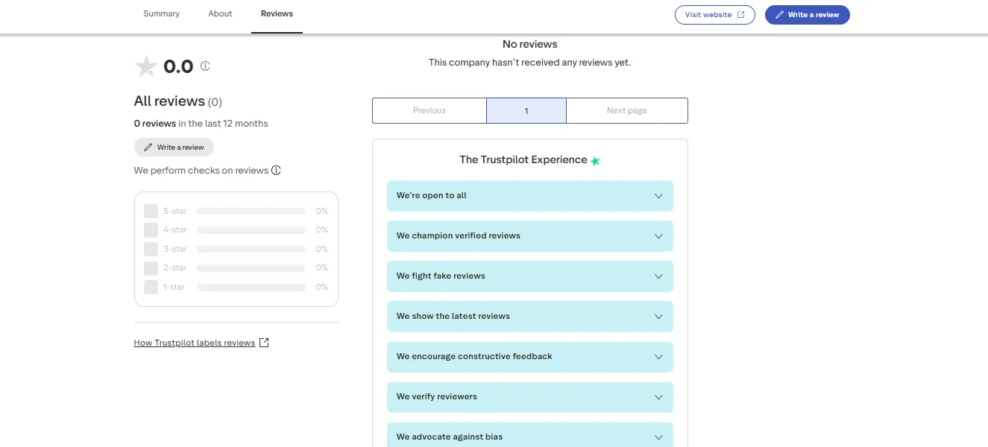Click the pencil icon in the blue Write a review button
The height and width of the screenshot is (447, 988).
[780, 15]
